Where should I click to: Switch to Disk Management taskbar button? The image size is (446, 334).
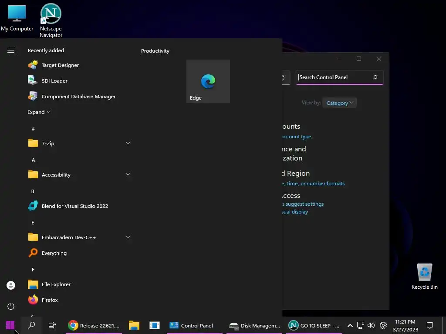pyautogui.click(x=254, y=325)
